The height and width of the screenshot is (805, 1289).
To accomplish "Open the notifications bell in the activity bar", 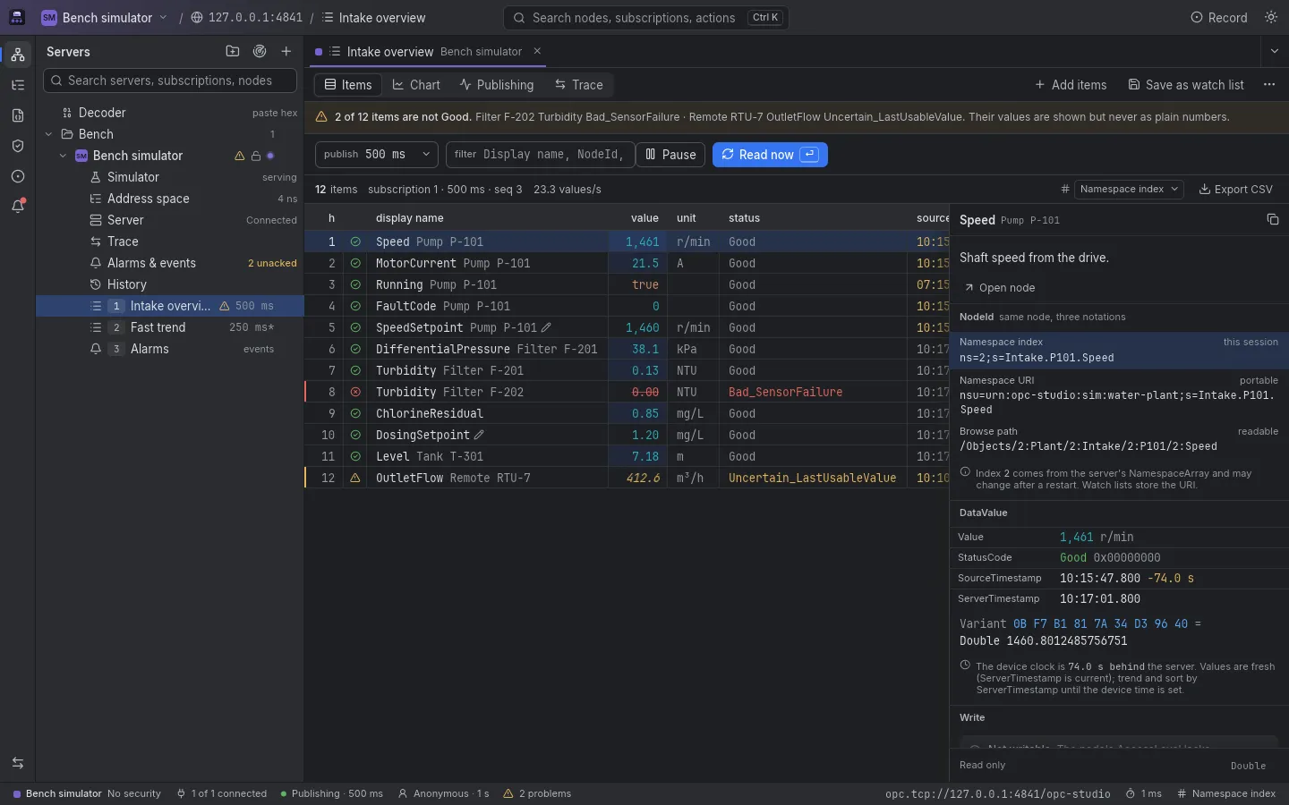I will 18,207.
